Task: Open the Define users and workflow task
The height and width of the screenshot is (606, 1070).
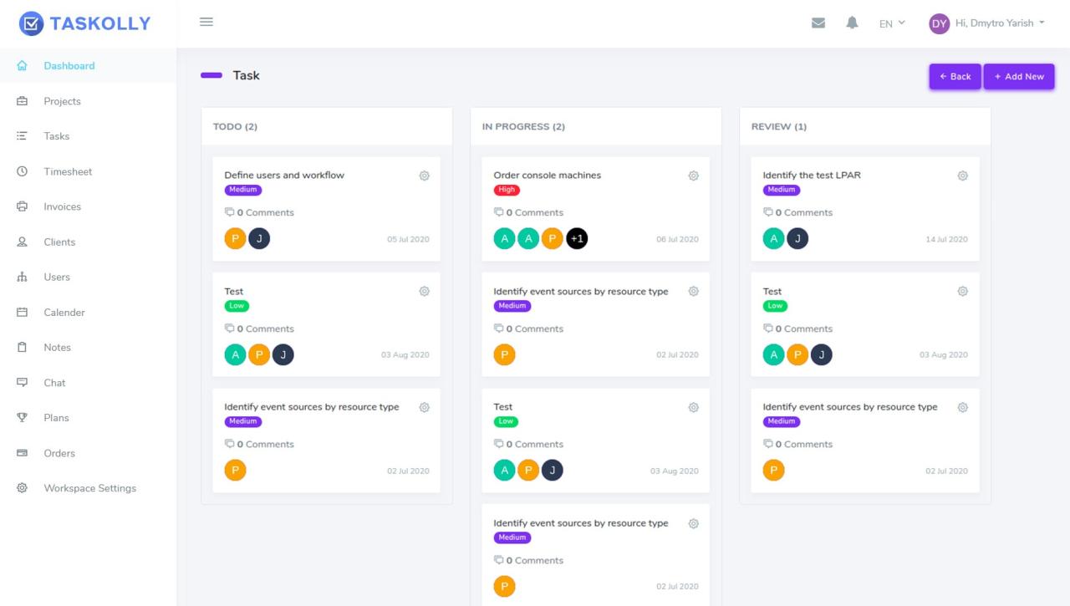Action: 284,176
